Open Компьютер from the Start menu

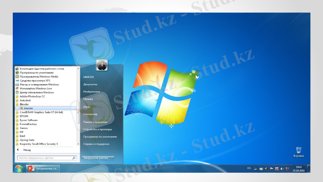click(x=90, y=114)
